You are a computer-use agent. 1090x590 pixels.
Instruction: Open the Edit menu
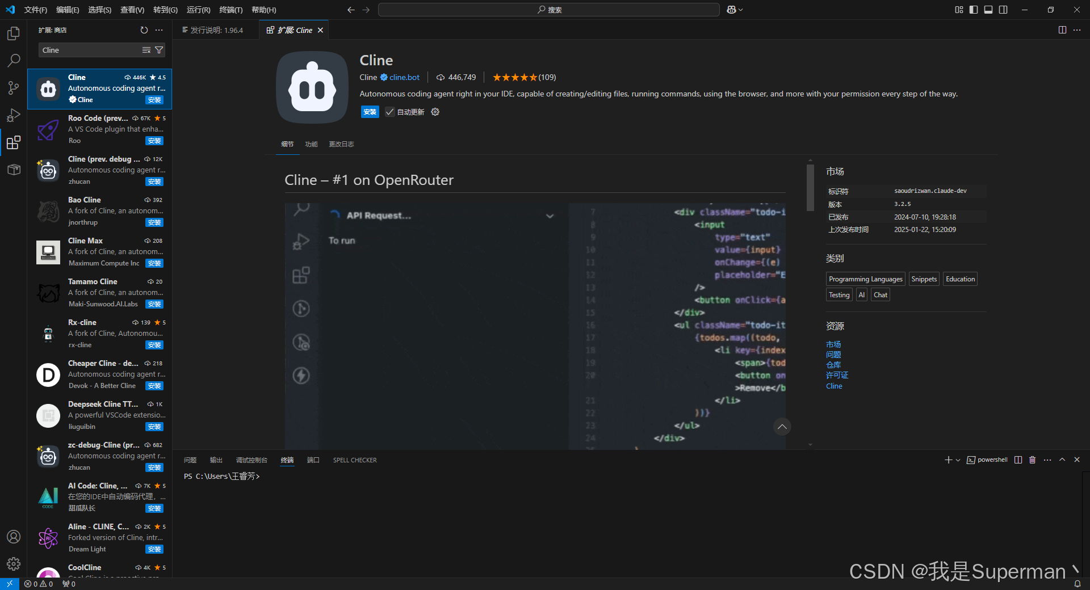pos(68,10)
